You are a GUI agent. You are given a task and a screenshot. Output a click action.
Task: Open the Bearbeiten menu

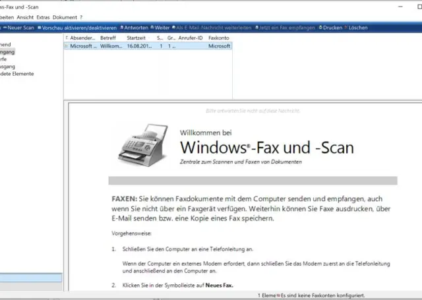tap(7, 17)
